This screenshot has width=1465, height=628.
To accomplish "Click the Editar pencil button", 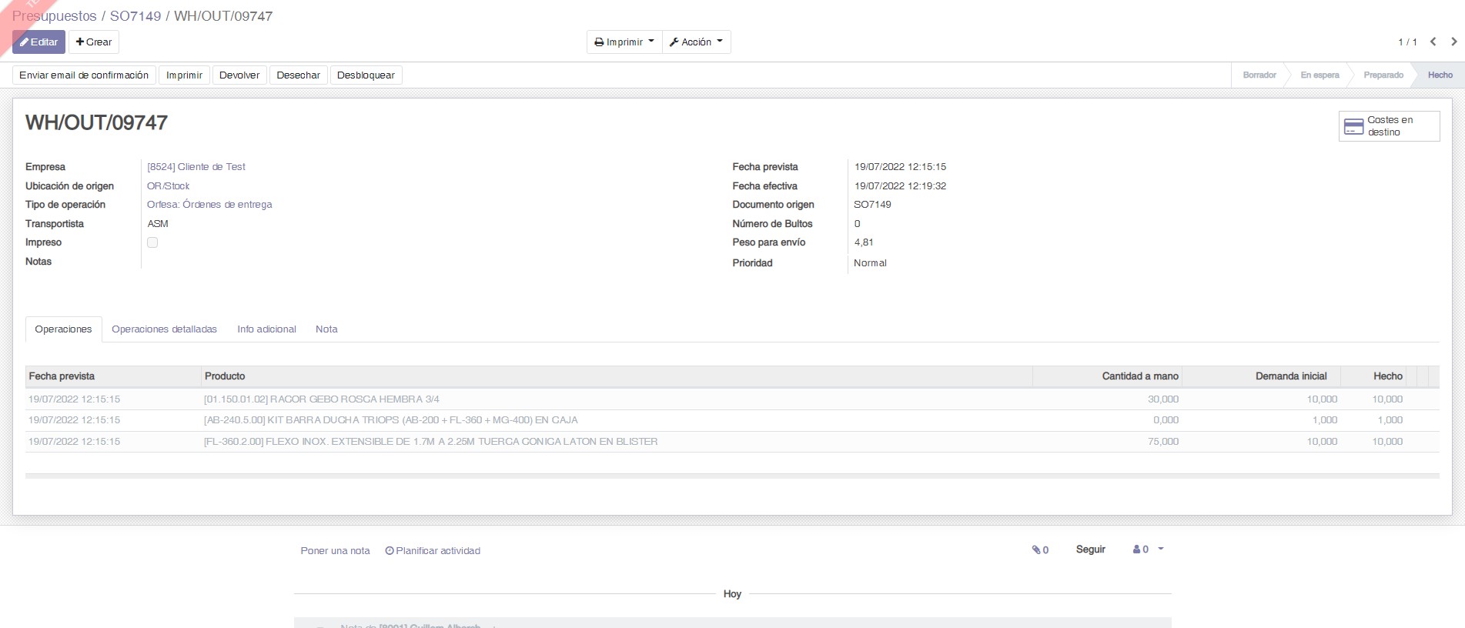I will pos(38,42).
